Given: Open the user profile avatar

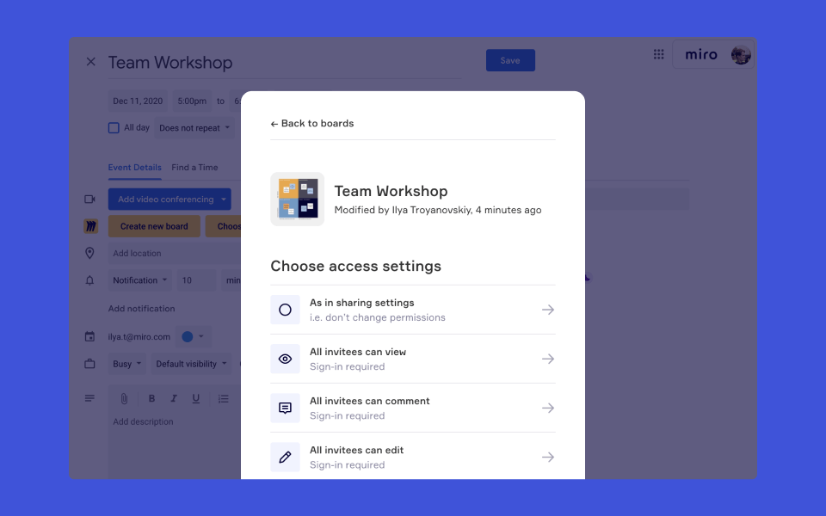Looking at the screenshot, I should [x=741, y=55].
